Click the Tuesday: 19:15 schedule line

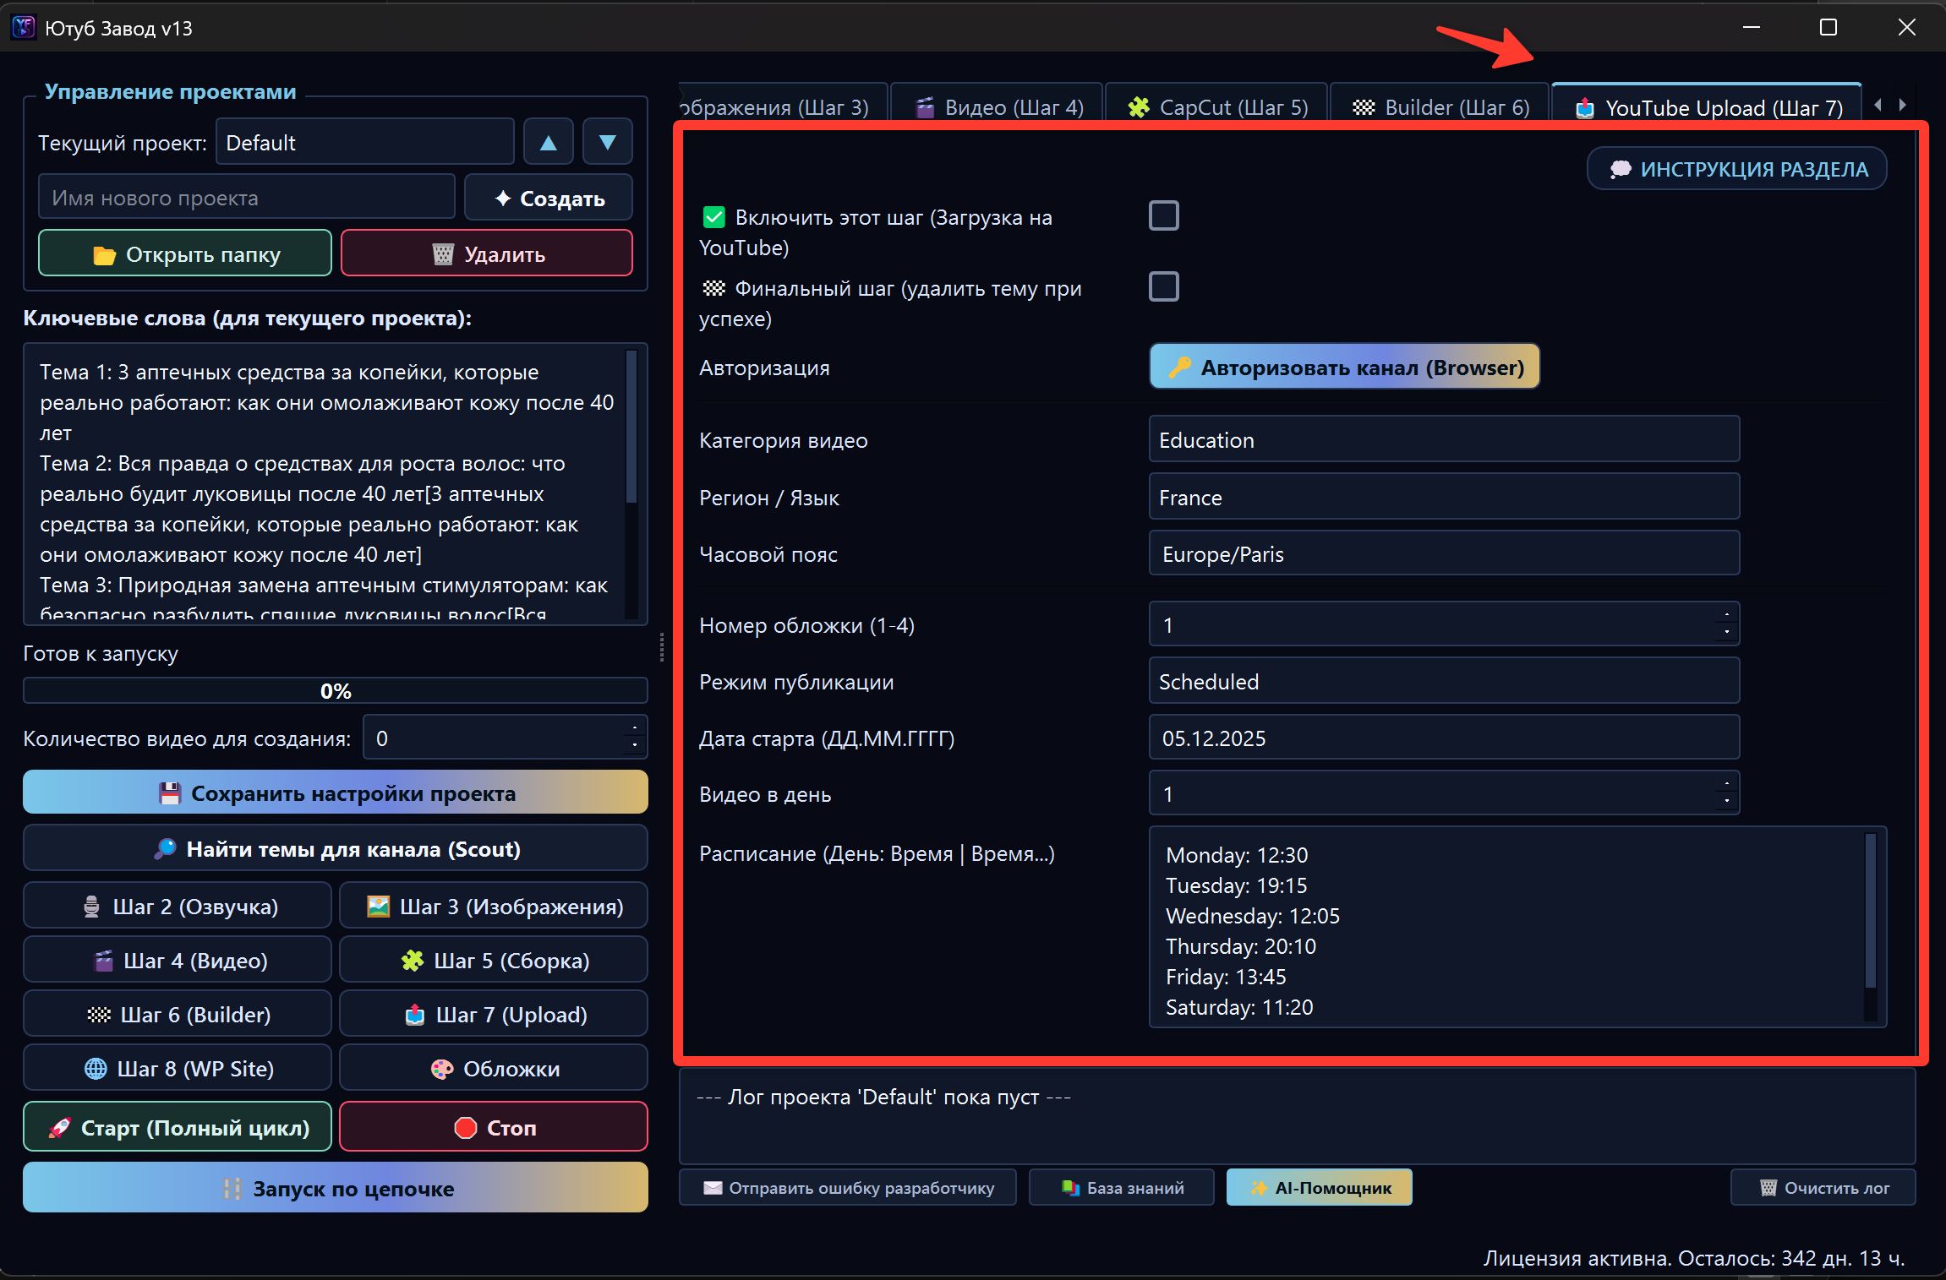pyautogui.click(x=1237, y=885)
